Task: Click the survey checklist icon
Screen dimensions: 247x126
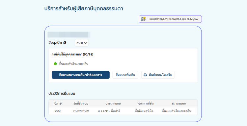Action: (143, 19)
